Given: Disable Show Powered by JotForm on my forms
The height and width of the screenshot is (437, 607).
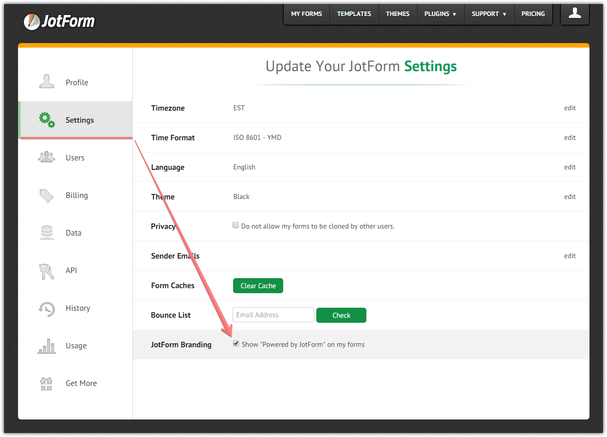Looking at the screenshot, I should pyautogui.click(x=236, y=343).
